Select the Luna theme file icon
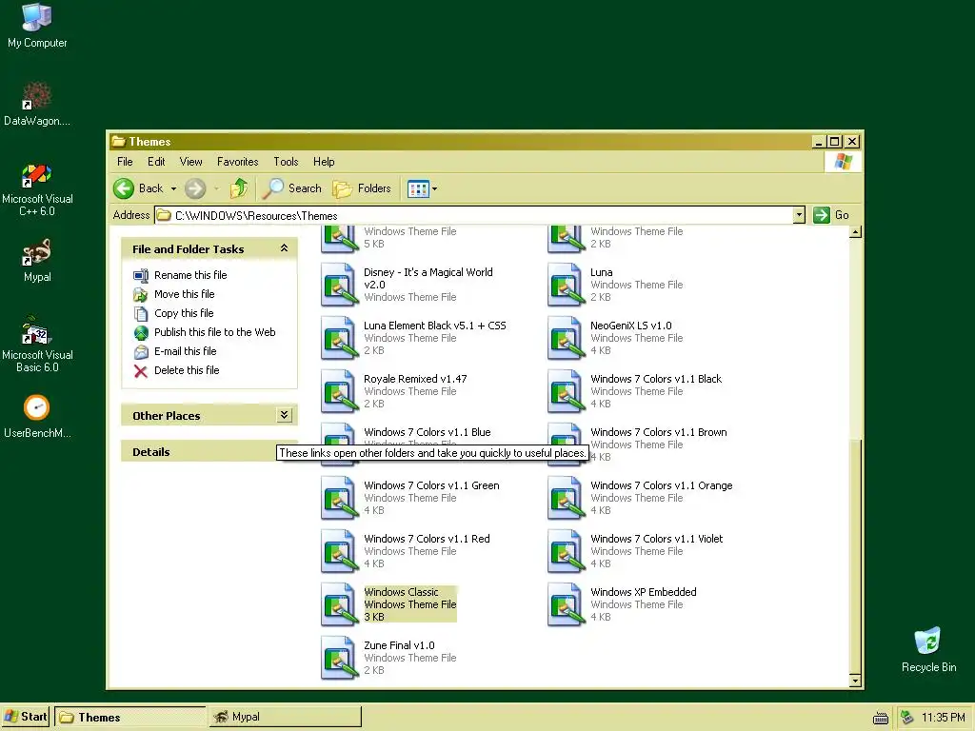Image resolution: width=975 pixels, height=731 pixels. (566, 285)
